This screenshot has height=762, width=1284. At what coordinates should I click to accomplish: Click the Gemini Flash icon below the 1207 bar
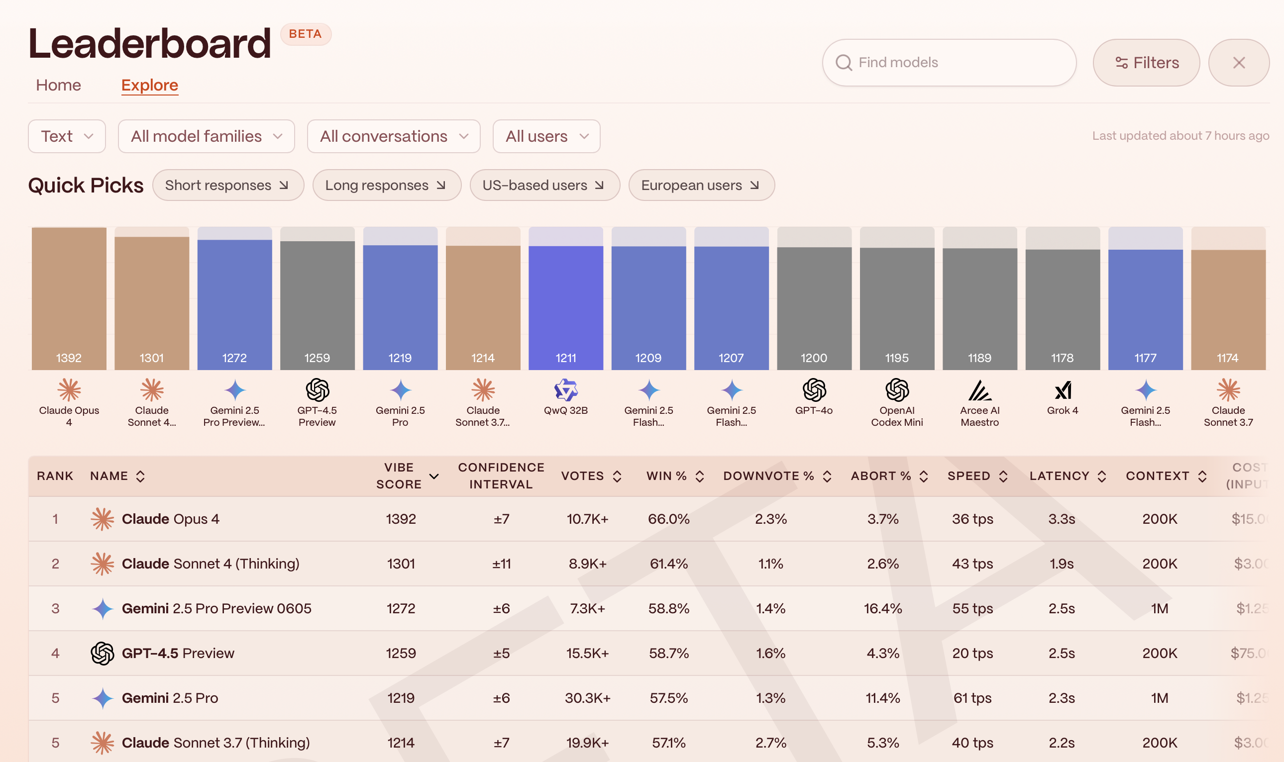(732, 390)
